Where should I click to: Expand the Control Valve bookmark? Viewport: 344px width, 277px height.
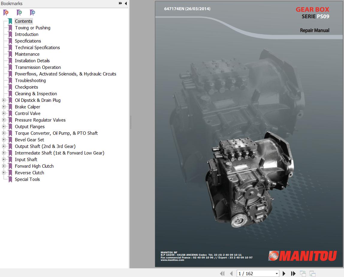[x=4, y=113]
